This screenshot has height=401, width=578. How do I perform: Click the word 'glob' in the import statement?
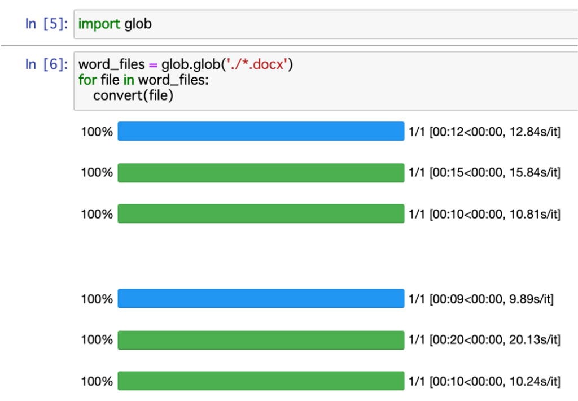[x=138, y=24]
